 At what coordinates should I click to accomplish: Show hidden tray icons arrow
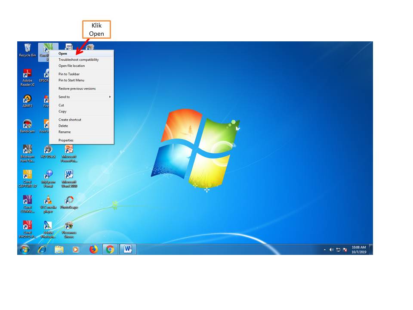coord(325,250)
